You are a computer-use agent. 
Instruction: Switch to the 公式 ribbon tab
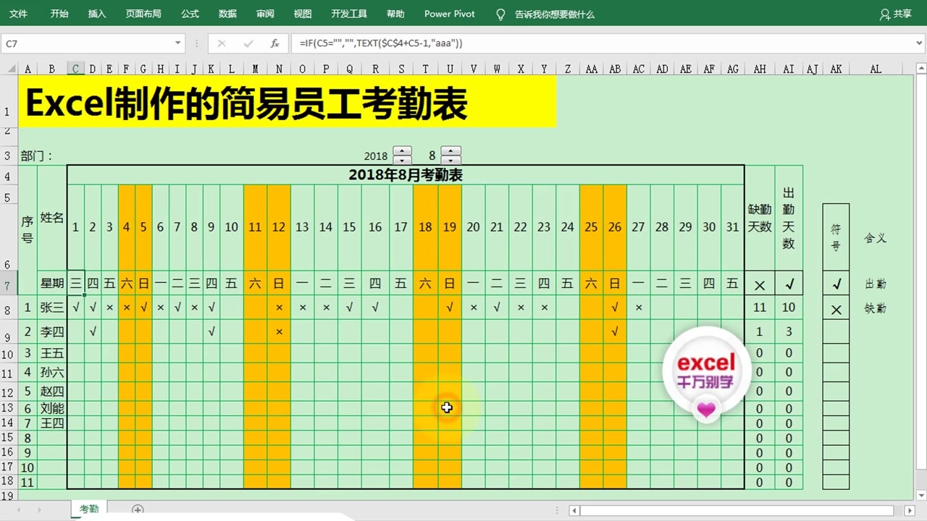tap(190, 14)
